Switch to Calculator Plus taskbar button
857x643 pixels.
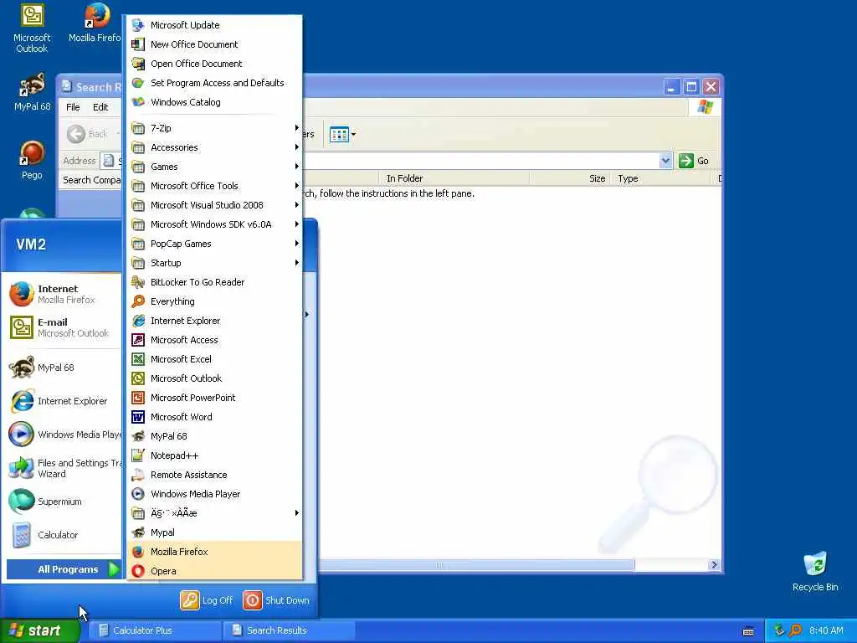pyautogui.click(x=155, y=630)
